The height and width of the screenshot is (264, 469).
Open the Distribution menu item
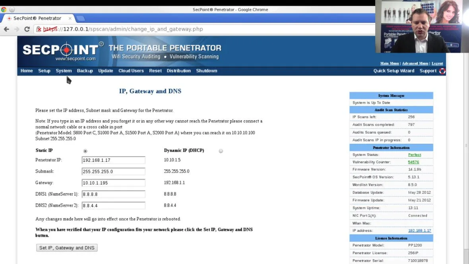tap(178, 71)
